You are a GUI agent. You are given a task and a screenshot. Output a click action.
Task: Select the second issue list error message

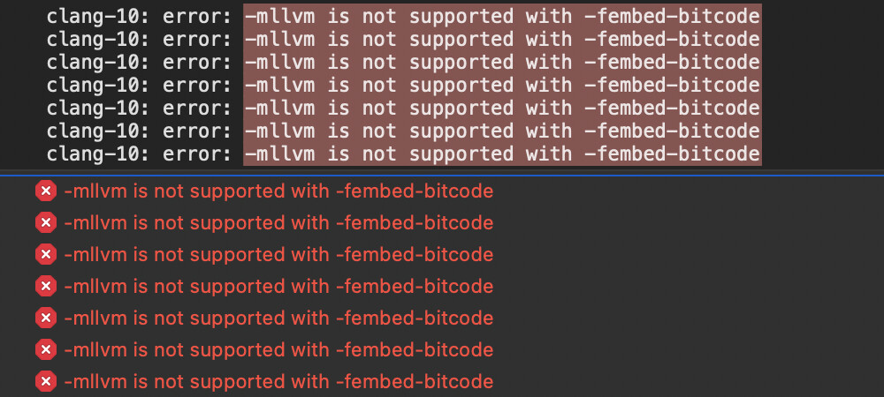pos(278,223)
